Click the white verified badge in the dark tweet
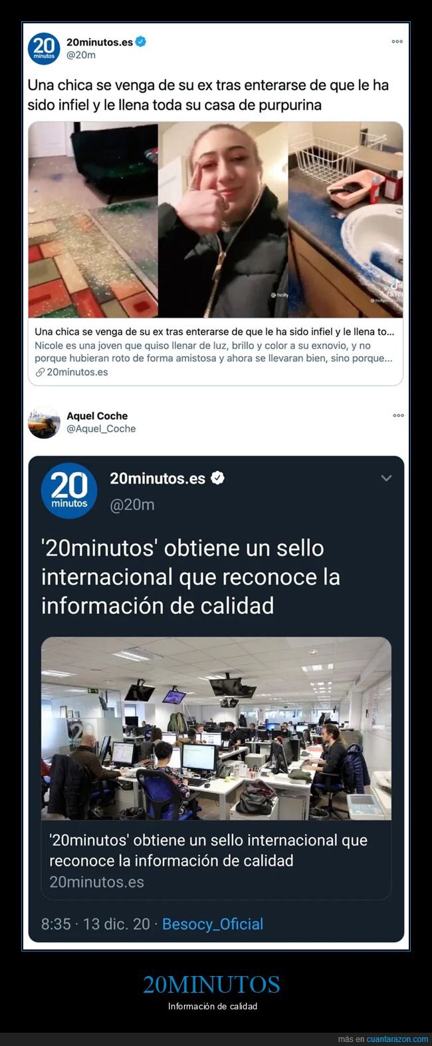Viewport: 432px width, 1046px height. (x=217, y=478)
